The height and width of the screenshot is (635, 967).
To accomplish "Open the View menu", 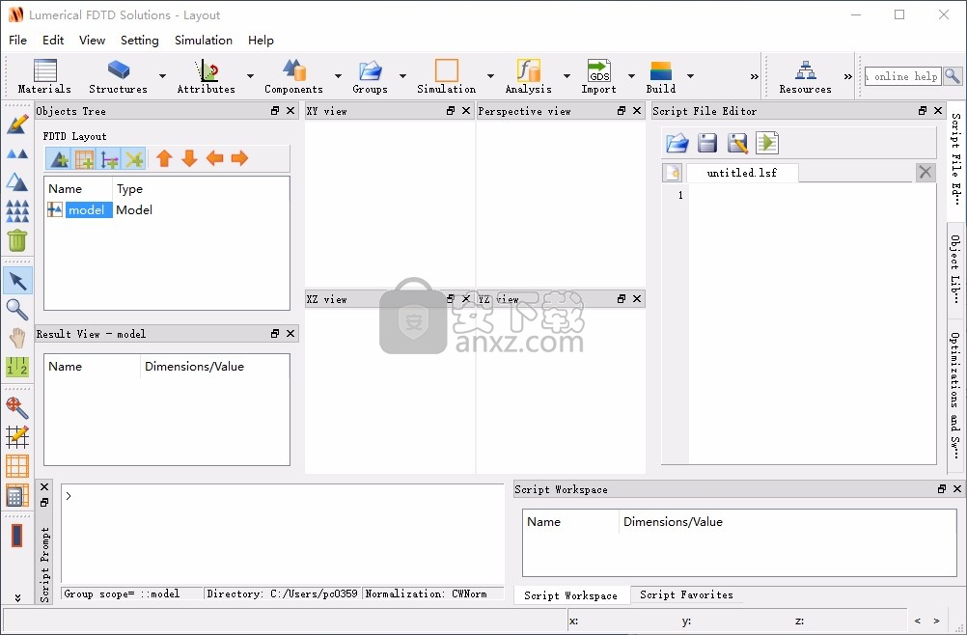I will [x=92, y=41].
